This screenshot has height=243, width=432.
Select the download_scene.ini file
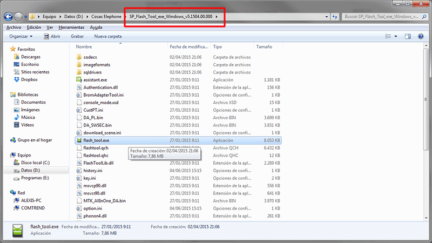pos(102,133)
